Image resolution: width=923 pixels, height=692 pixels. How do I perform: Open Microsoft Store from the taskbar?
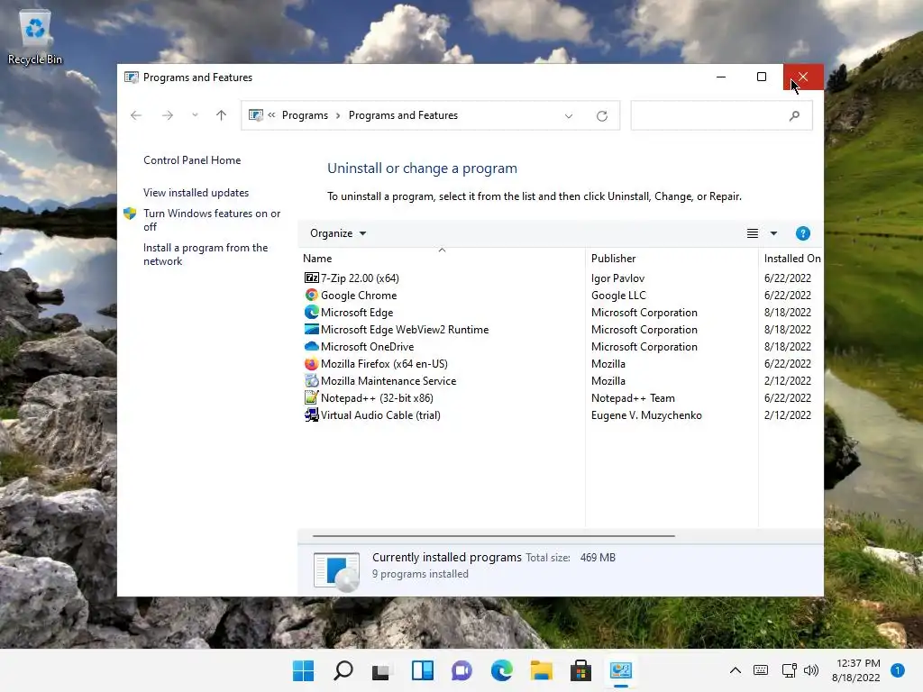(x=581, y=670)
